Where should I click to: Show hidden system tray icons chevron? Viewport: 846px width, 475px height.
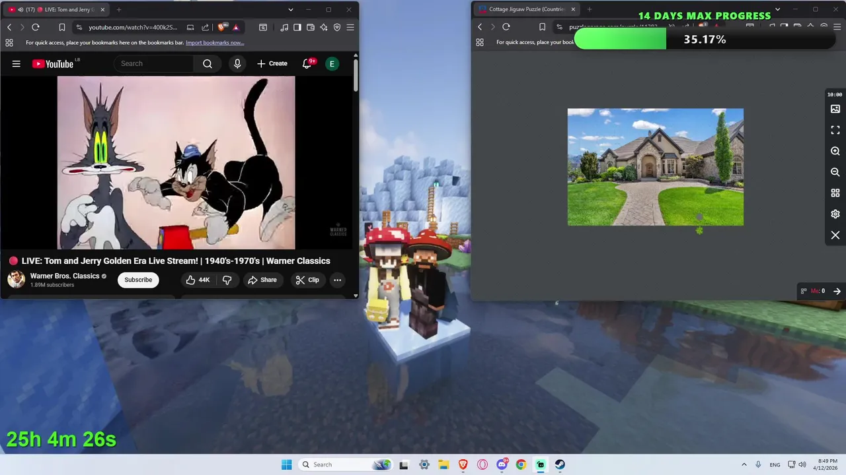pos(744,464)
